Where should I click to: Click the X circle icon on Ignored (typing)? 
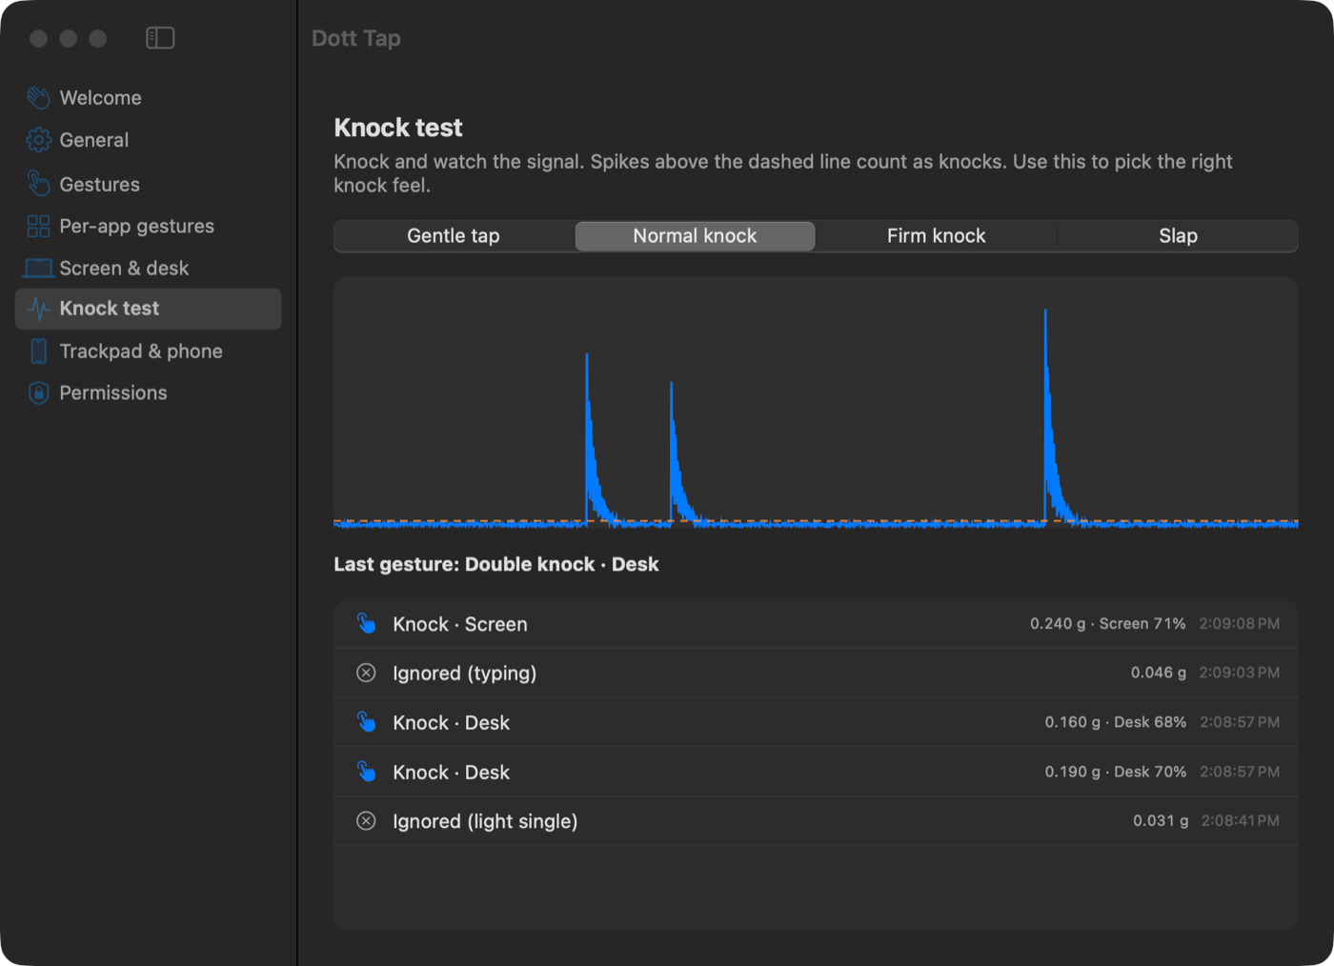pos(366,673)
